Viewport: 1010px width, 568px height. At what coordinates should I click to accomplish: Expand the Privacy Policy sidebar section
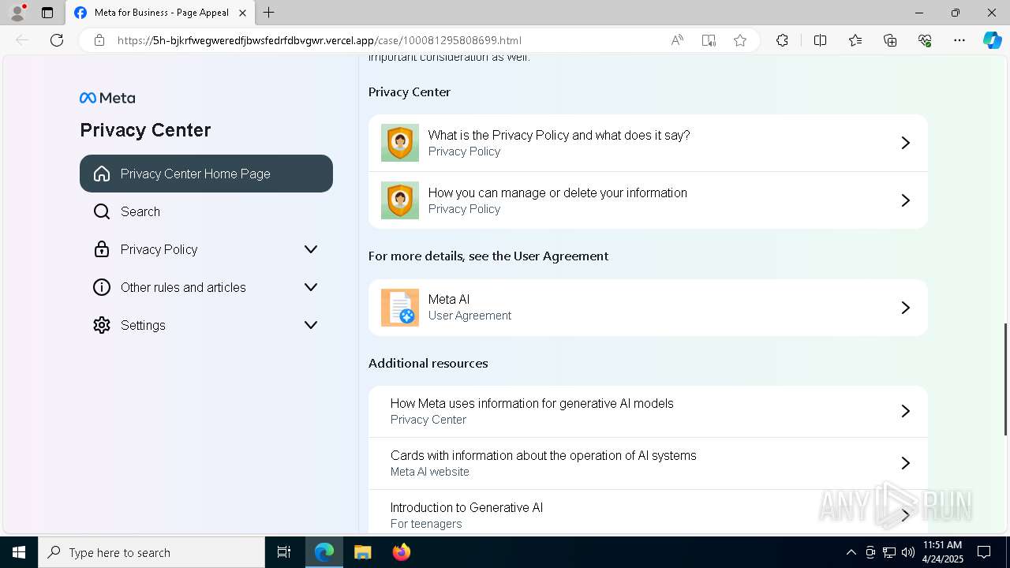(311, 249)
